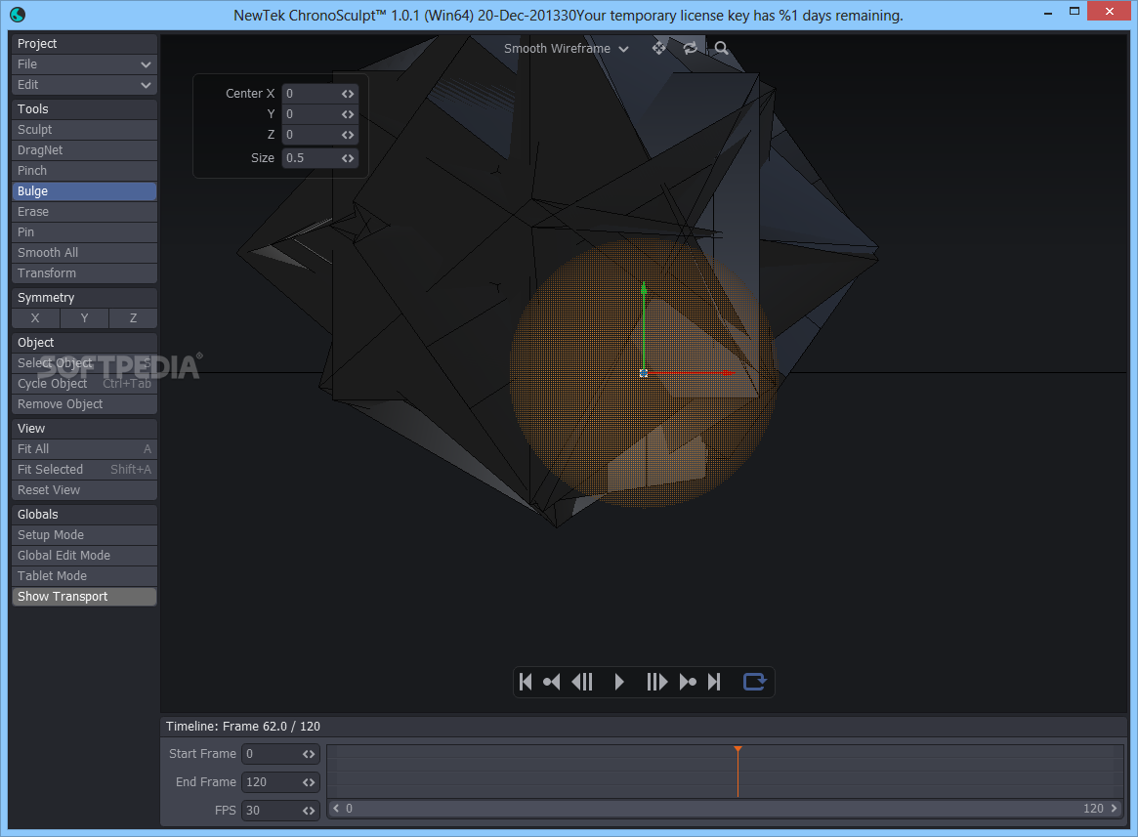
Task: Toggle loop playback icon
Action: pyautogui.click(x=755, y=682)
